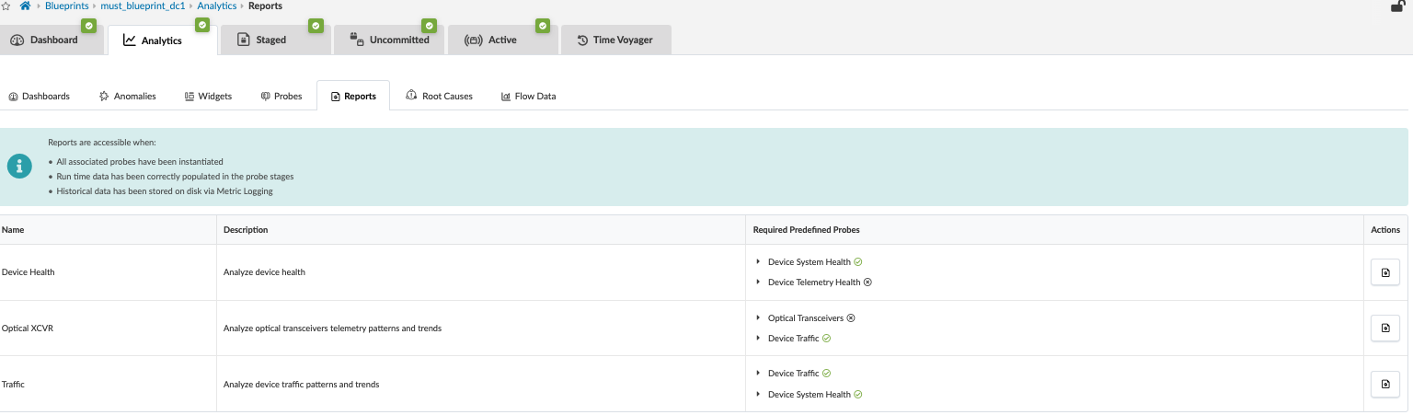
Task: Click the favorite star icon
Action: pos(6,6)
